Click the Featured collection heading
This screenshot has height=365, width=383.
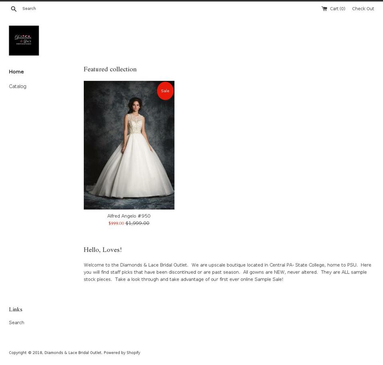(x=110, y=69)
